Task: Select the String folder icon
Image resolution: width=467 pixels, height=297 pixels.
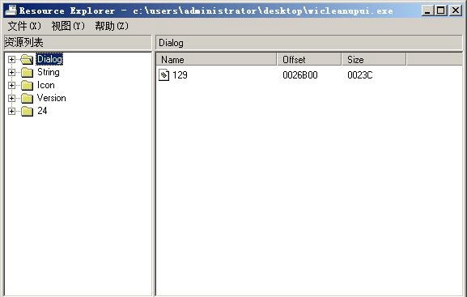Action: point(27,72)
